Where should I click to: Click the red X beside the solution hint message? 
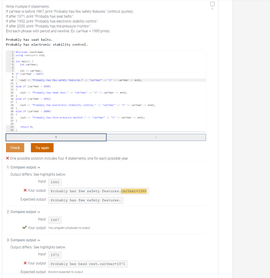pyautogui.click(x=7, y=158)
